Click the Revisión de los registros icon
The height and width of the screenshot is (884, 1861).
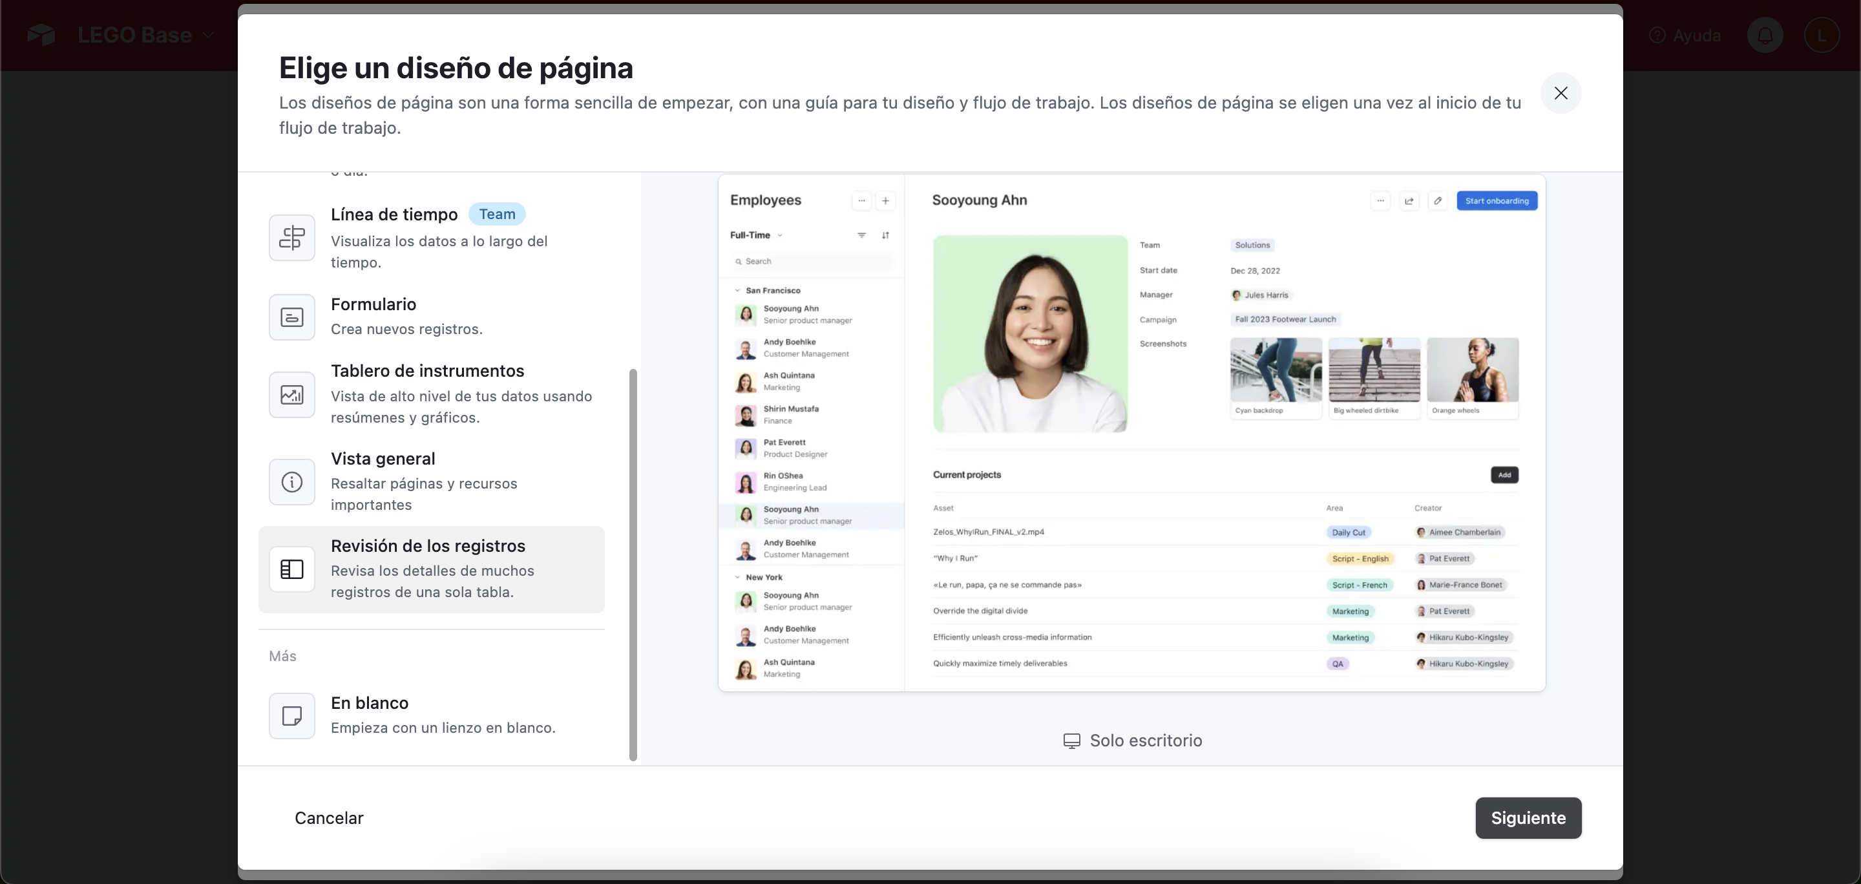(292, 569)
